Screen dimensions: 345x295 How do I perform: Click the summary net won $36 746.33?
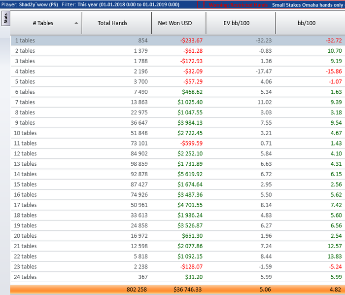tap(187, 289)
